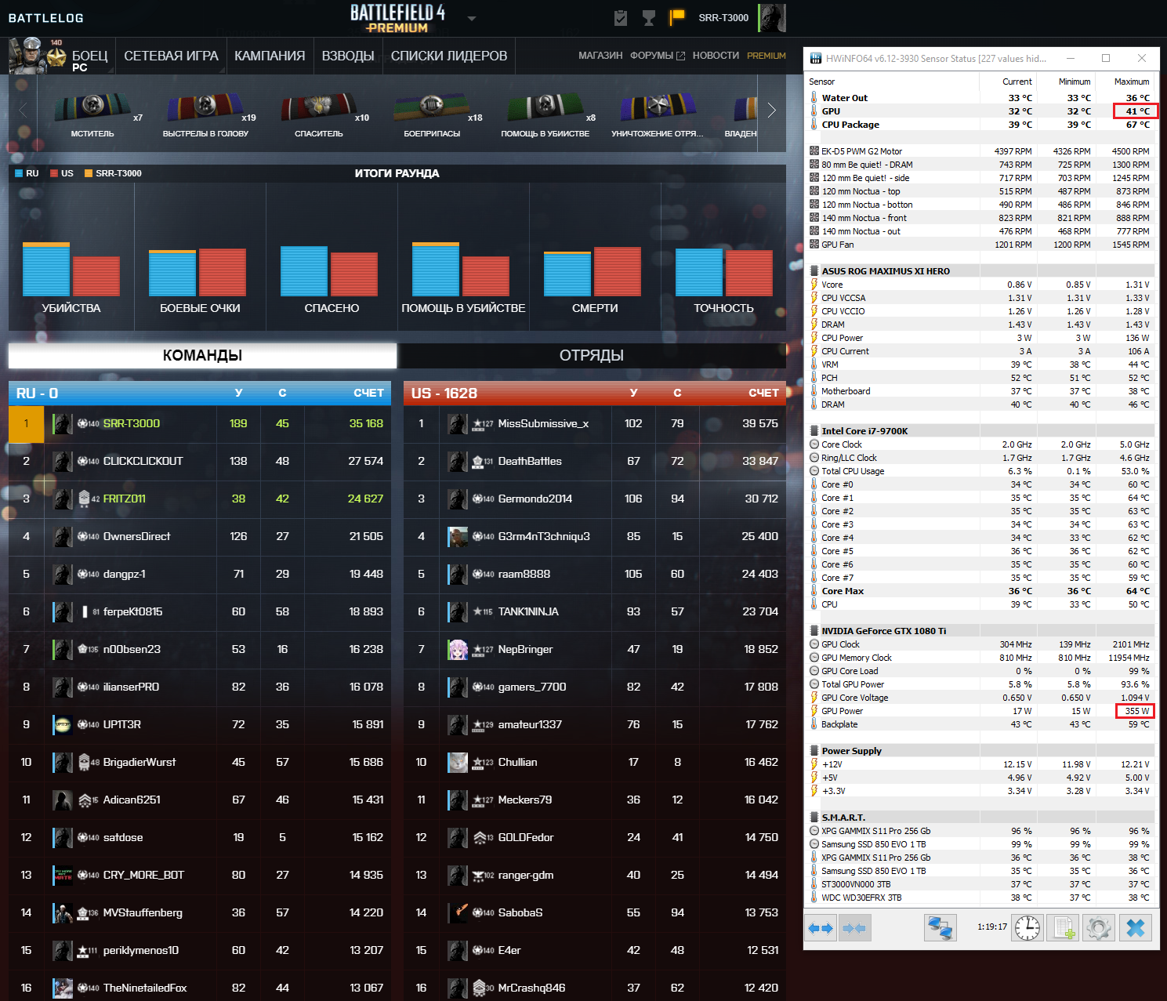Select the ПОМОЩЬ В УБИЙСТВЕ ribbon
The width and height of the screenshot is (1167, 1001).
click(x=545, y=115)
